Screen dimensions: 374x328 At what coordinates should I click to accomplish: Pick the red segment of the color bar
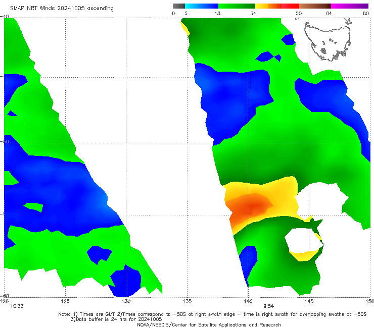point(290,6)
